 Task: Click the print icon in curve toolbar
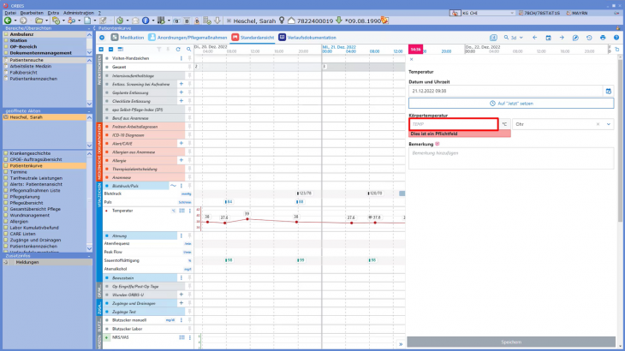tap(603, 38)
